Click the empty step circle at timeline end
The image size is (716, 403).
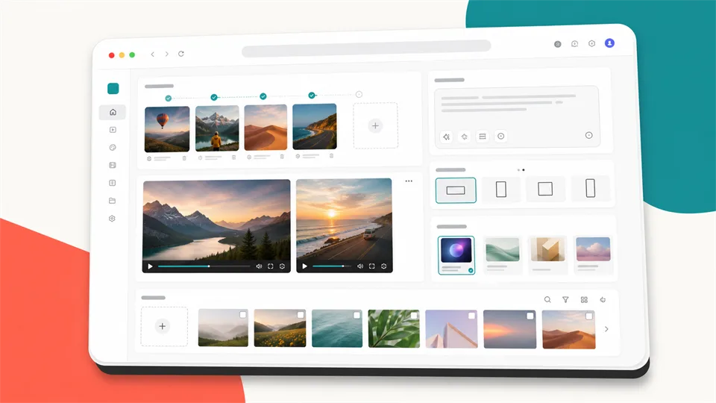(x=359, y=94)
